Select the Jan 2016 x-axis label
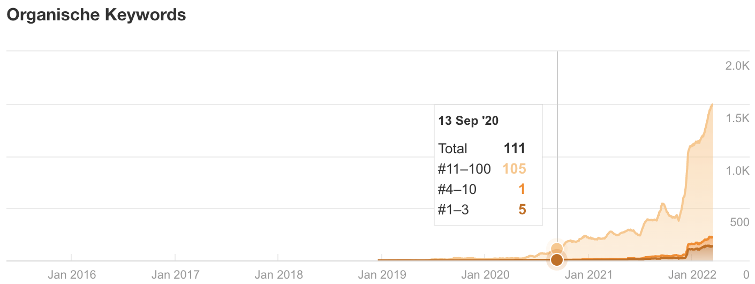This screenshot has width=755, height=284. pos(71,275)
